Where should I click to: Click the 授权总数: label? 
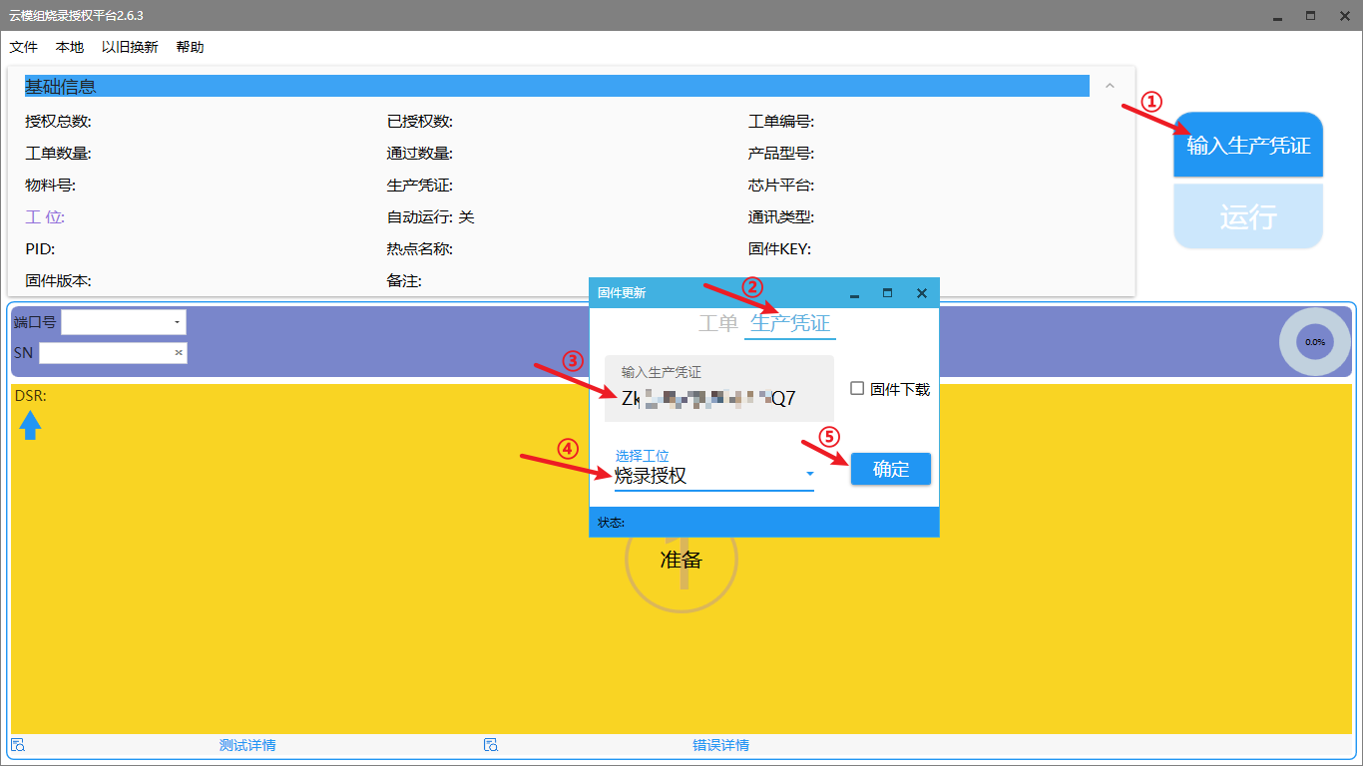59,122
